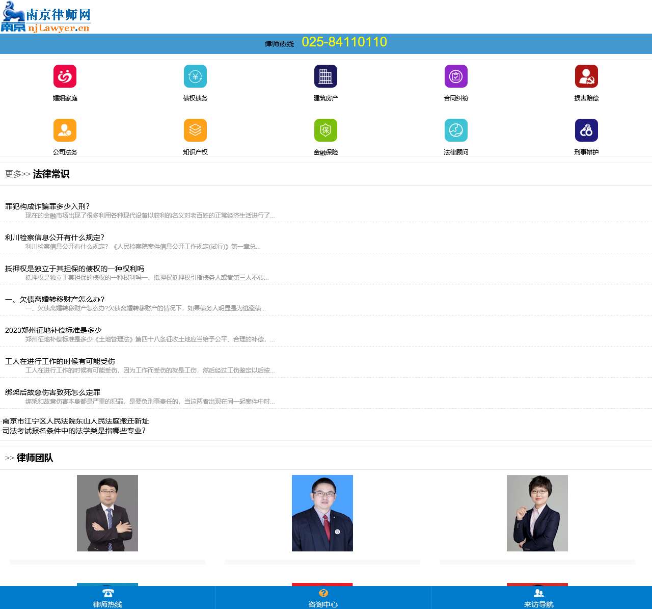Switch to 咨询中心 tab in bottom bar

[323, 598]
